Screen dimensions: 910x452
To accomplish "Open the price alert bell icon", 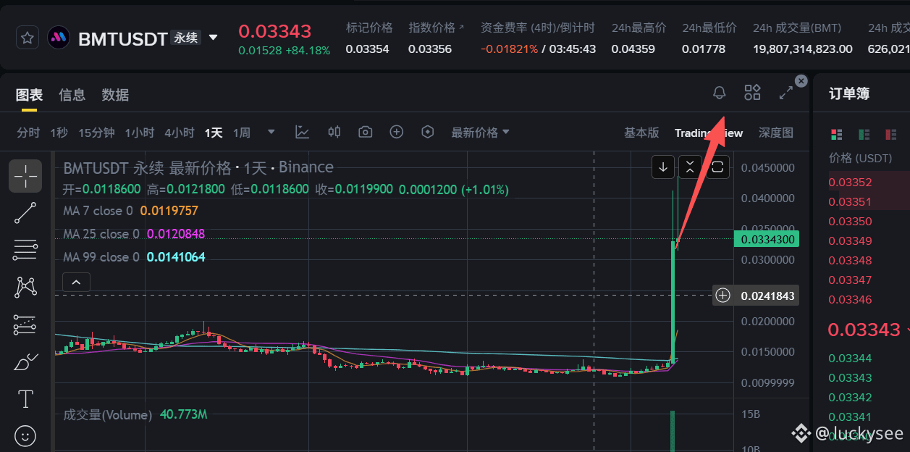I will [x=719, y=93].
